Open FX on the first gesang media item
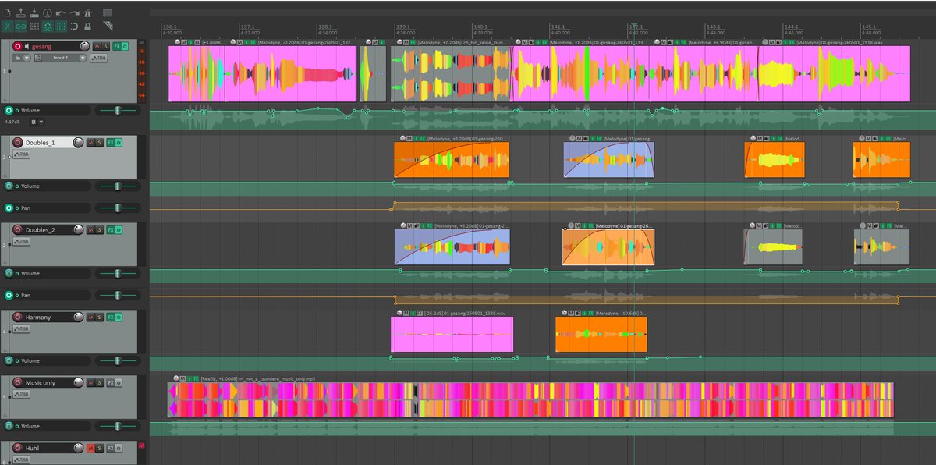Screen dimensions: 936x465 pos(197,42)
